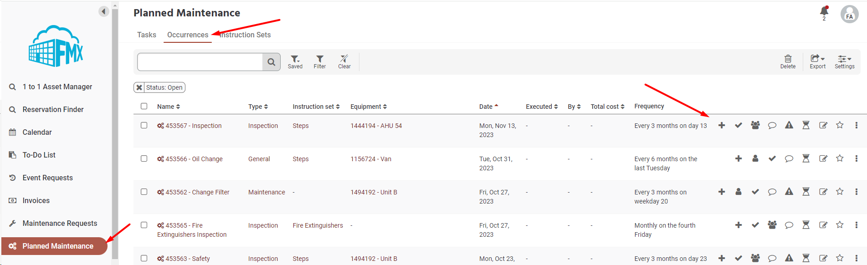Click group users icon in 453567 Inspection row
The width and height of the screenshot is (867, 265).
click(x=755, y=125)
